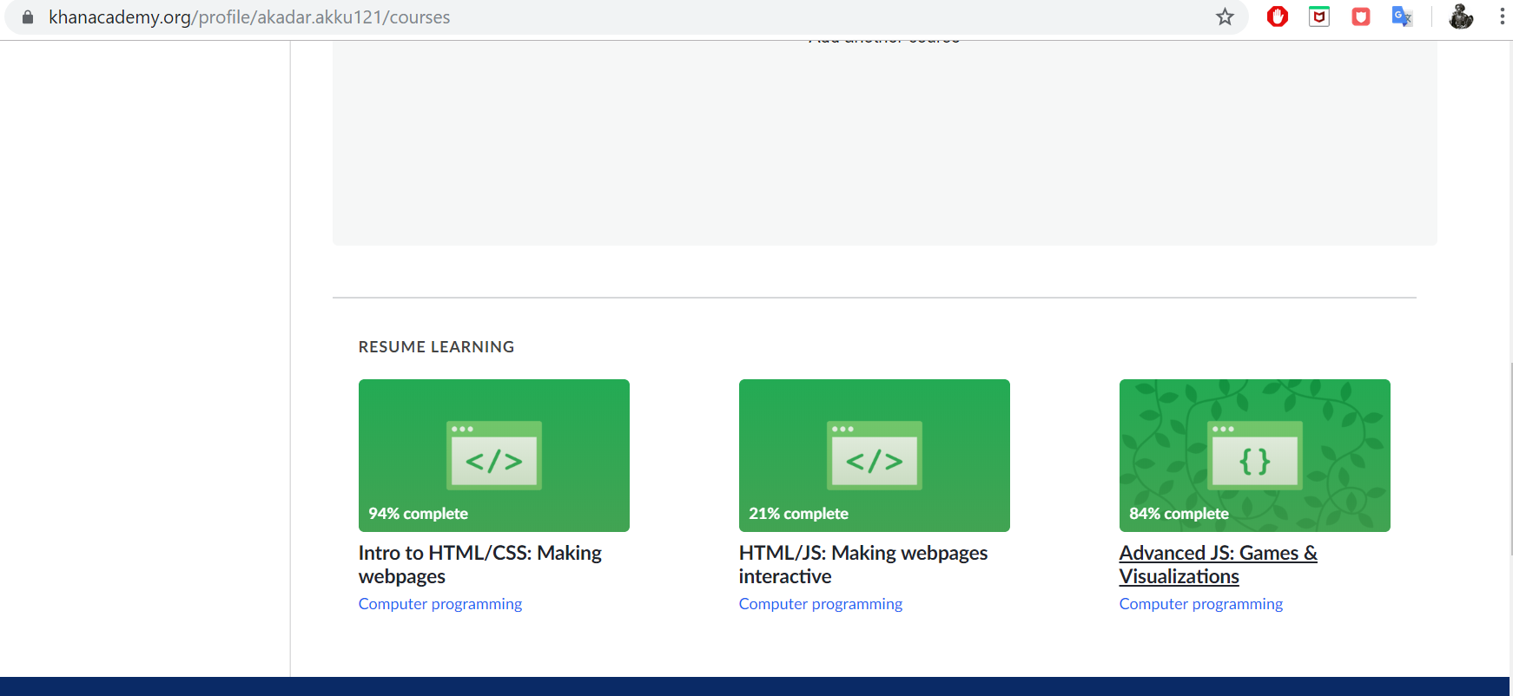Open HTML/JS: Making webpages interactive link
Viewport: 1513px width, 696px height.
(x=863, y=565)
